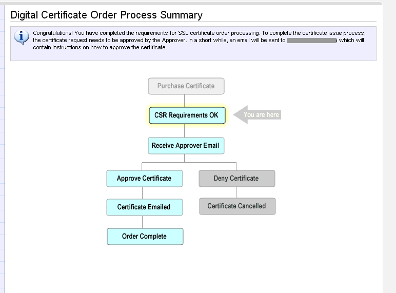The width and height of the screenshot is (396, 293).
Task: Click the blue info icon in the notice
Action: click(x=22, y=37)
